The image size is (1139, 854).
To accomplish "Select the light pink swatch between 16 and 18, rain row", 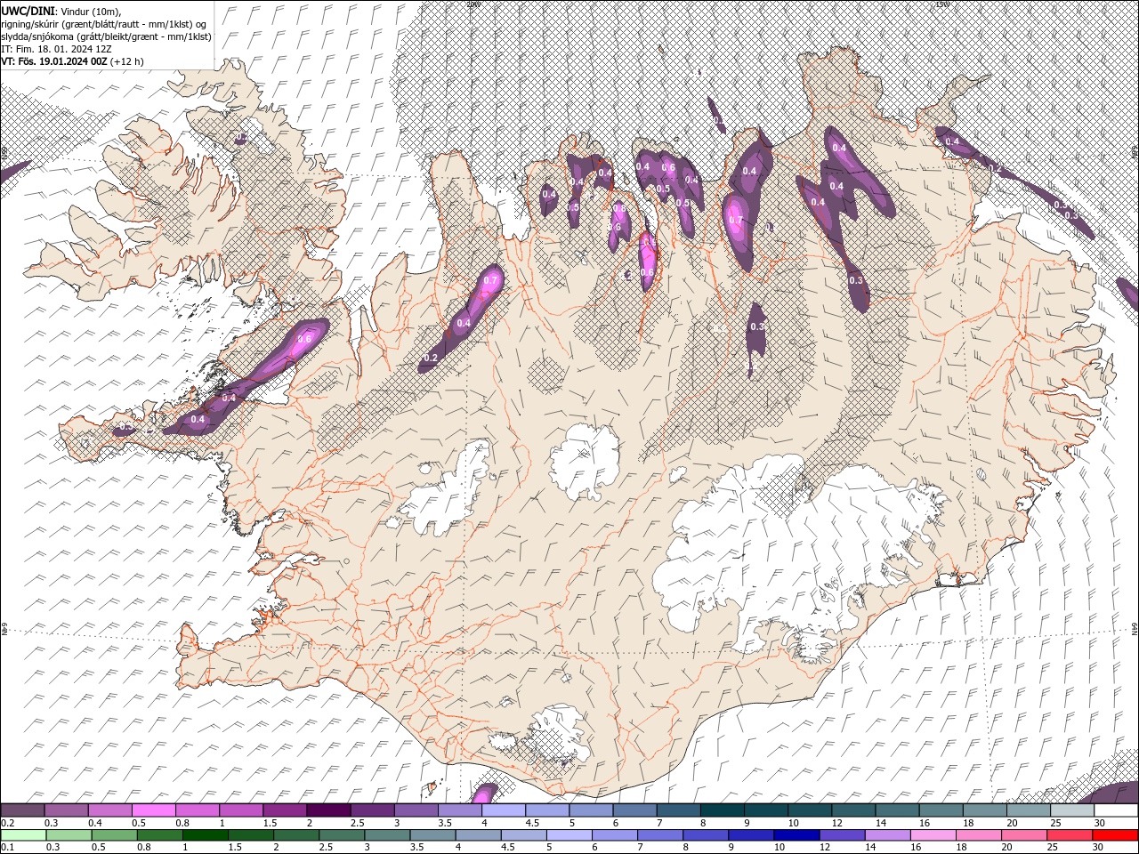I will (934, 835).
